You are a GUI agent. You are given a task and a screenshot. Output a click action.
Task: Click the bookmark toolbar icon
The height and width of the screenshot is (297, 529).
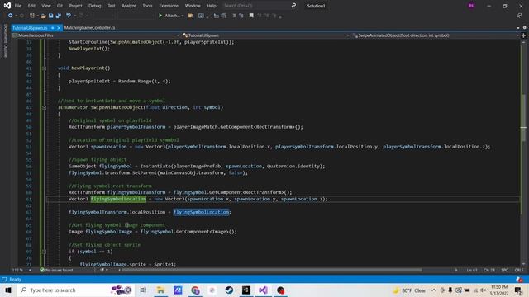tap(251, 16)
